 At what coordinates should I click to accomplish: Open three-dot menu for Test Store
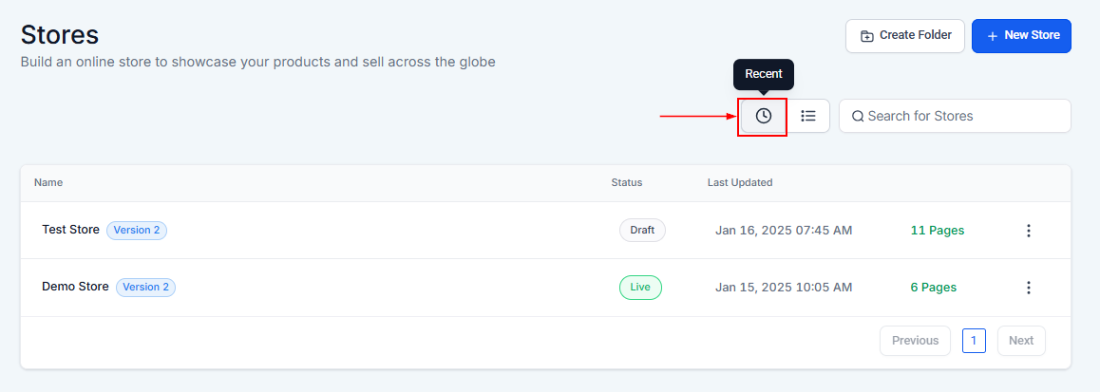coord(1028,231)
